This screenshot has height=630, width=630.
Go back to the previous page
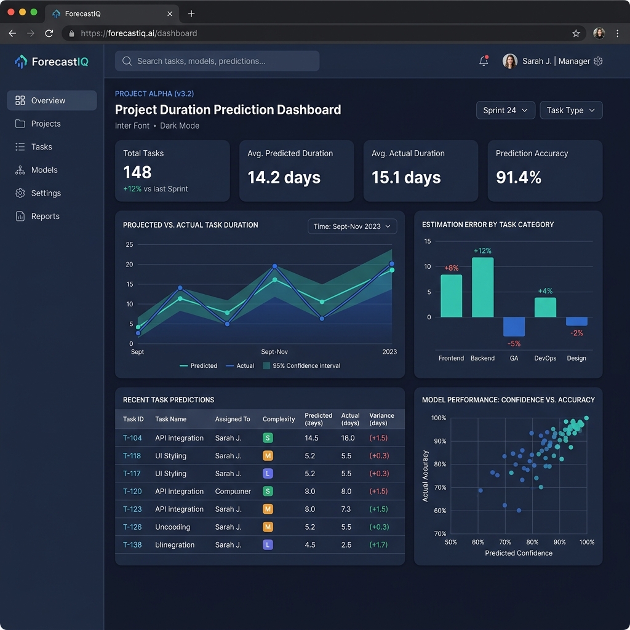click(x=12, y=33)
